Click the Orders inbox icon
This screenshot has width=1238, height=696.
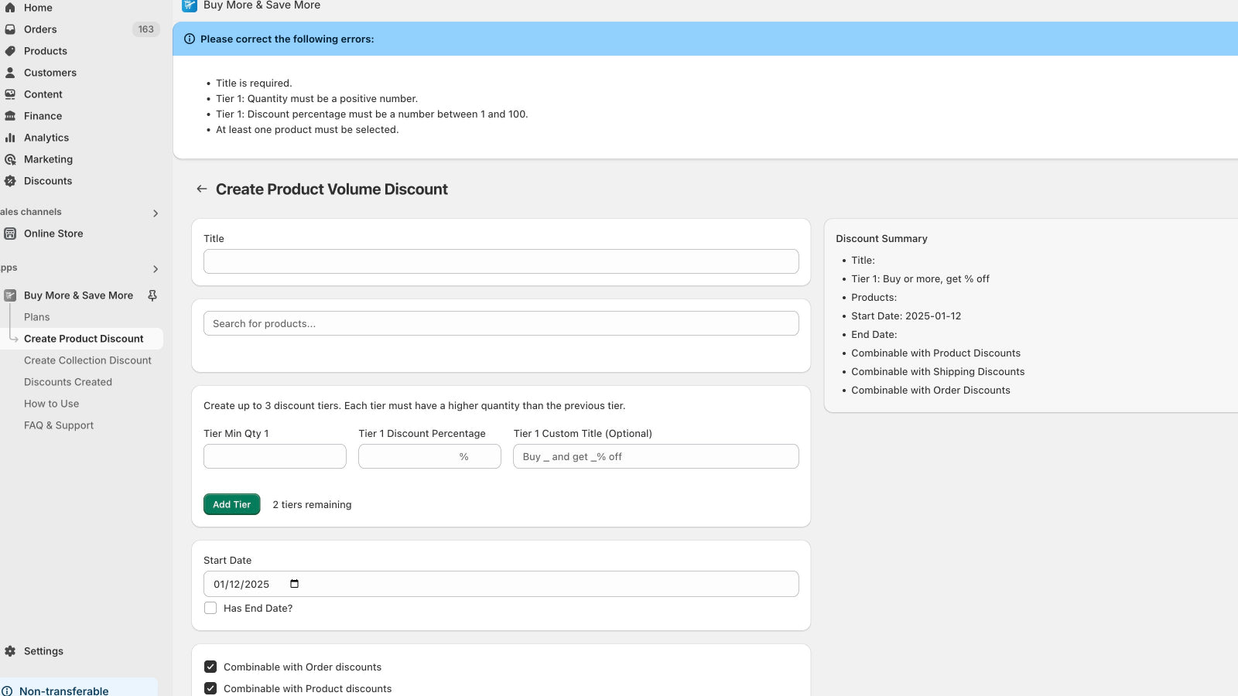point(10,29)
